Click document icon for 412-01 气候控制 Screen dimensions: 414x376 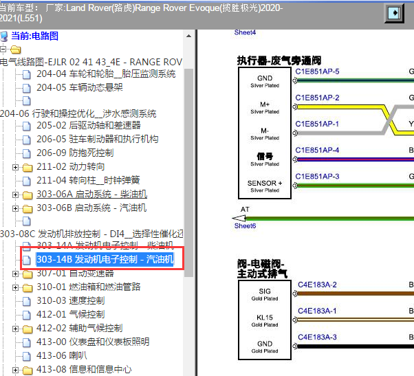coord(27,315)
